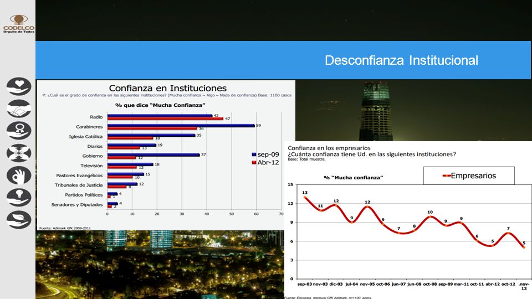The height and width of the screenshot is (299, 532).
Task: Click the 'oct-12' x-axis label
Action: pyautogui.click(x=508, y=284)
